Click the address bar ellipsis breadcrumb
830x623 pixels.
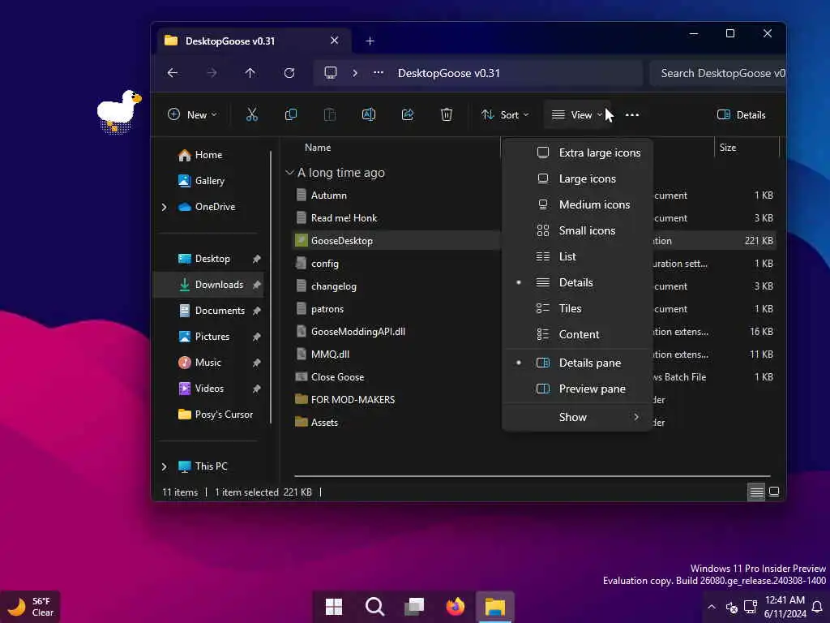379,73
